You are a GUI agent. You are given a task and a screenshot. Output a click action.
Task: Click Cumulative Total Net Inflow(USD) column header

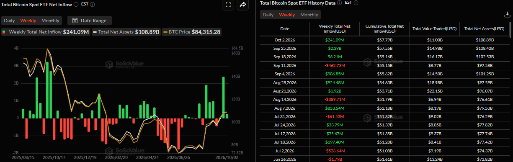coord(384,29)
